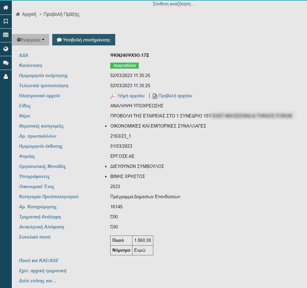Go to Αρχική in the breadcrumb
Image resolution: width=307 pixels, height=288 pixels.
(x=29, y=14)
